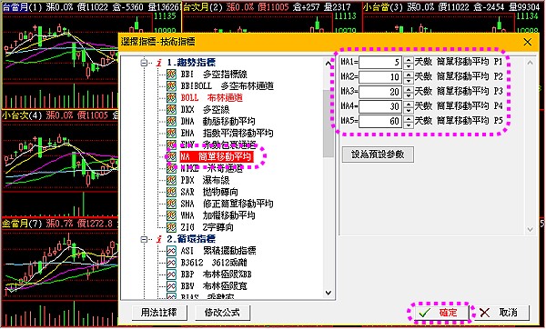Select the BBI indicator icon

[171, 75]
